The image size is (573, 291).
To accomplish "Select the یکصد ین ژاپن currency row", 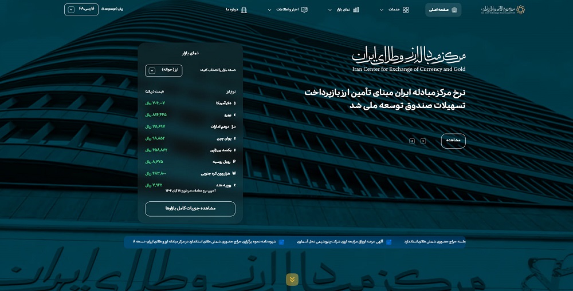I will (x=190, y=150).
